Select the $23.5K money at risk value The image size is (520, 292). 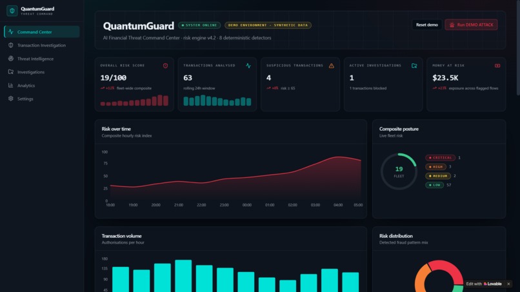445,78
